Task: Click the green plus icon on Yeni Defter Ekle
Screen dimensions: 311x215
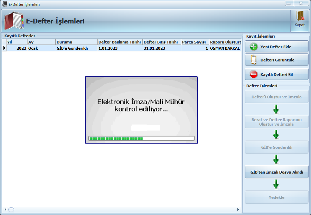Action: coord(254,47)
